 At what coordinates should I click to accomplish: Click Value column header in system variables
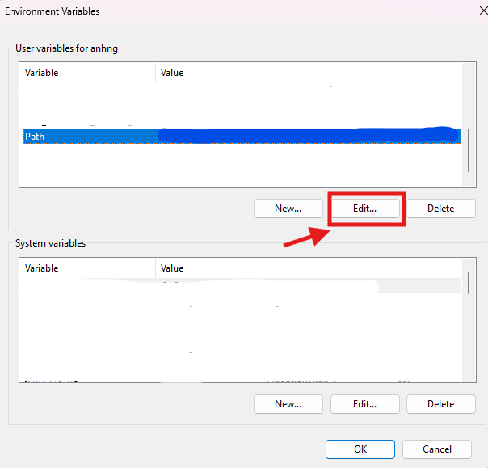(x=307, y=268)
